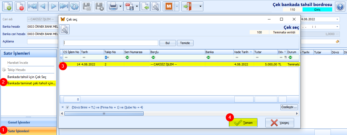347x135 pixels.
Task: Select the check row -- CARİSİZ İŞLEM --
Action: [179, 64]
